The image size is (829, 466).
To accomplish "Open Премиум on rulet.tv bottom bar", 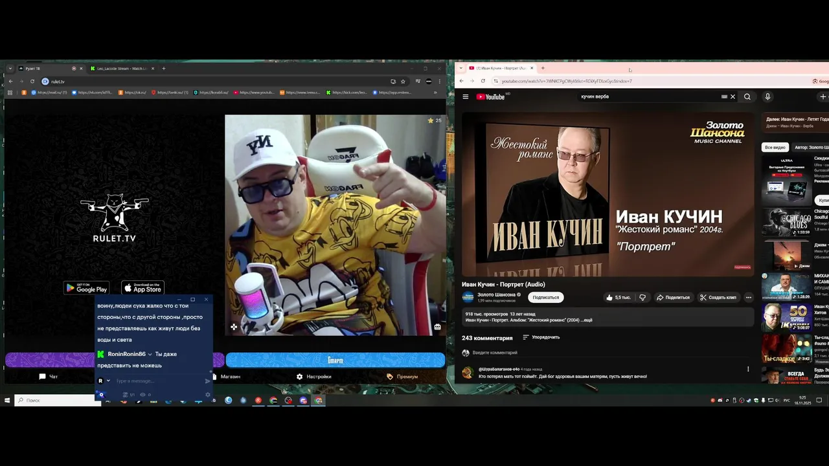I will (x=402, y=377).
